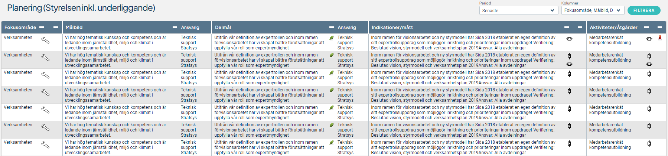Select the Indikationer/mått column header

pos(392,27)
